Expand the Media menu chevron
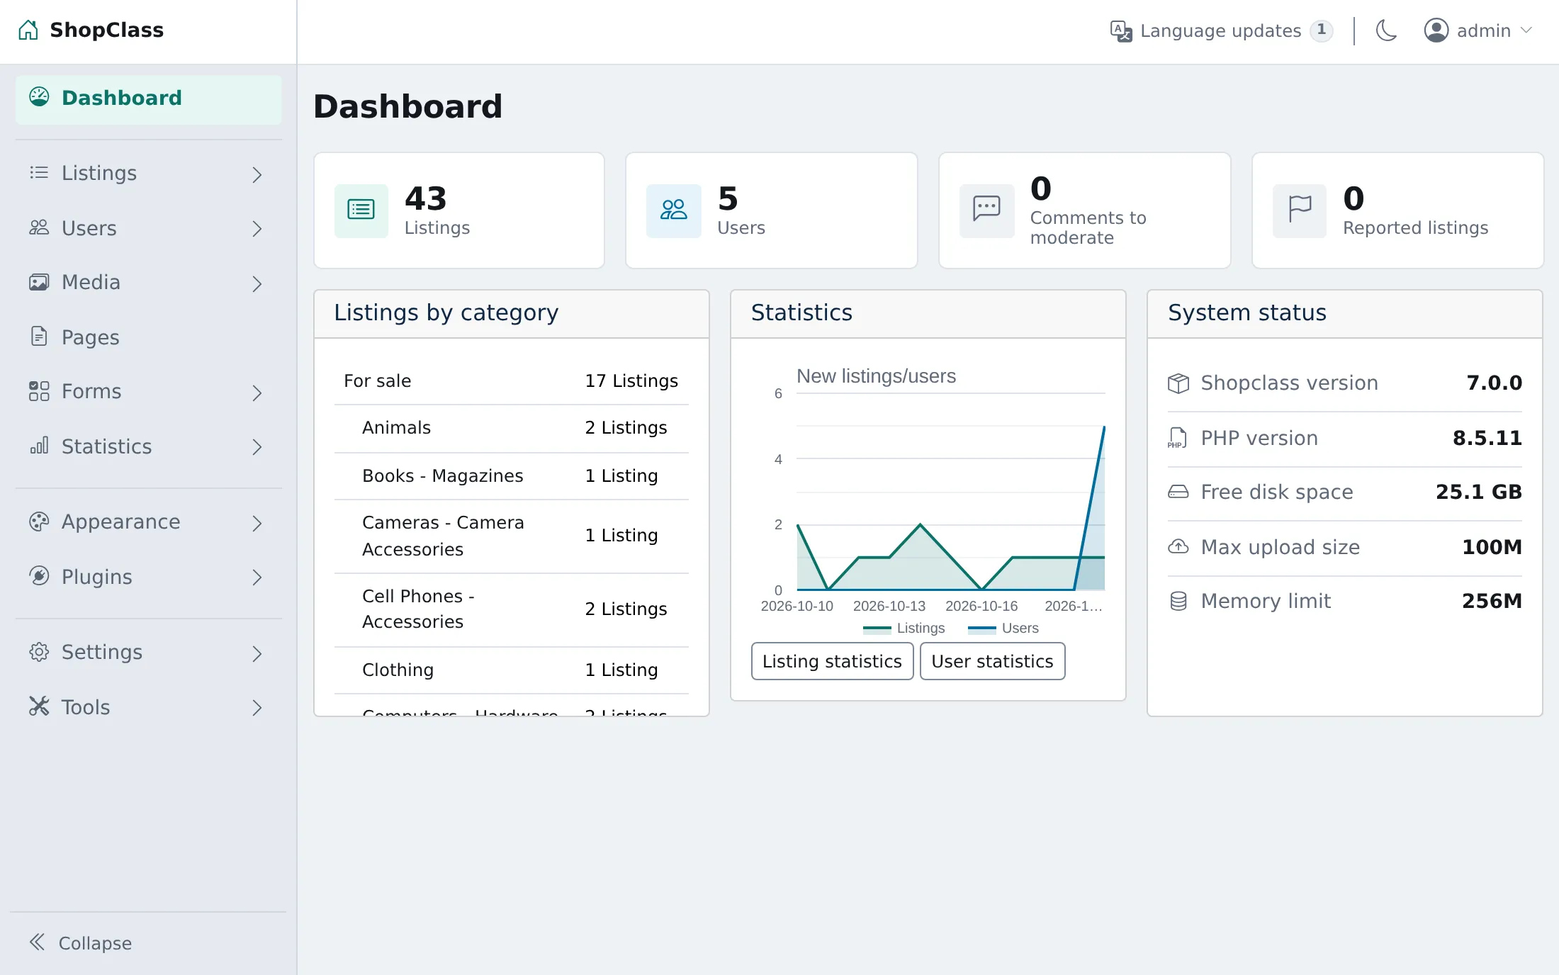The width and height of the screenshot is (1559, 975). 257,283
